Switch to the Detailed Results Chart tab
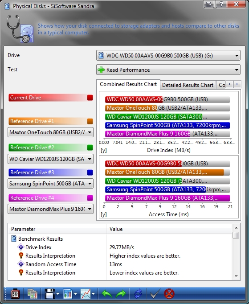Viewport: 249px width, 304px height. pyautogui.click(x=188, y=85)
